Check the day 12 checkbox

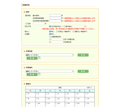click(x=66, y=99)
